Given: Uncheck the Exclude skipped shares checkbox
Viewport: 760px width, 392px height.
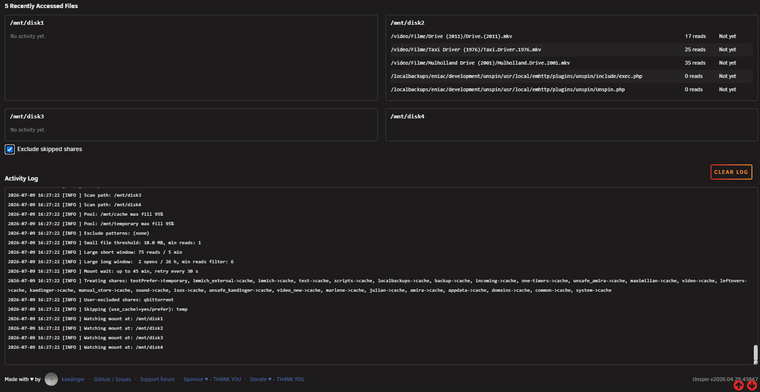Looking at the screenshot, I should 10,149.
